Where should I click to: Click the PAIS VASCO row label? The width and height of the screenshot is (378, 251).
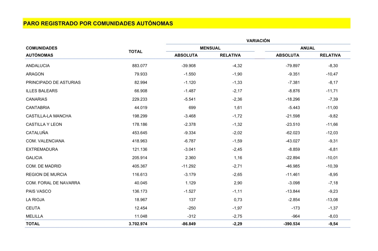[38, 191]
